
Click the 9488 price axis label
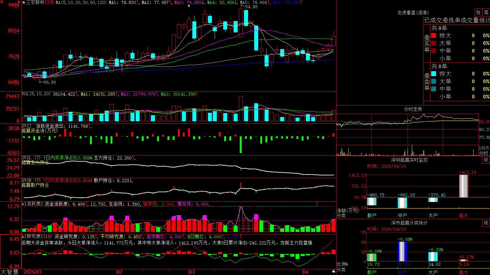[x=14, y=5]
